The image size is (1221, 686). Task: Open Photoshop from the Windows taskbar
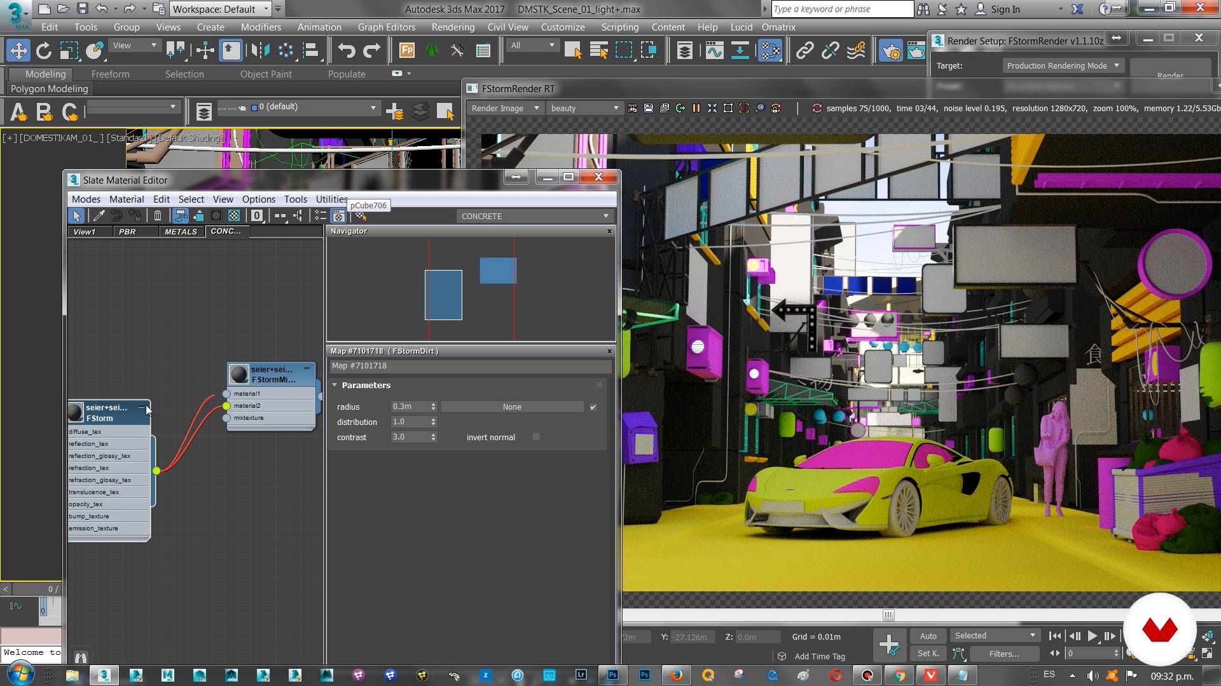coord(612,675)
